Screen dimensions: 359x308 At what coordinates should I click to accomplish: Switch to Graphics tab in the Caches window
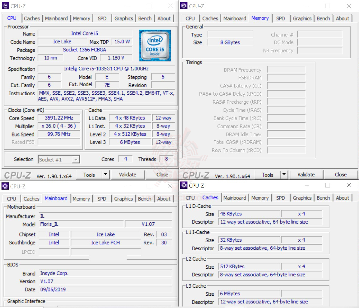(302, 198)
